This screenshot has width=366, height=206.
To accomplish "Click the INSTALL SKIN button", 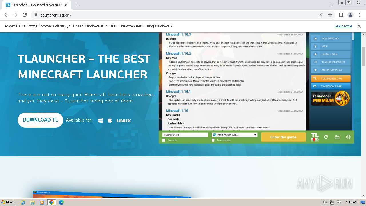I will tap(331, 54).
